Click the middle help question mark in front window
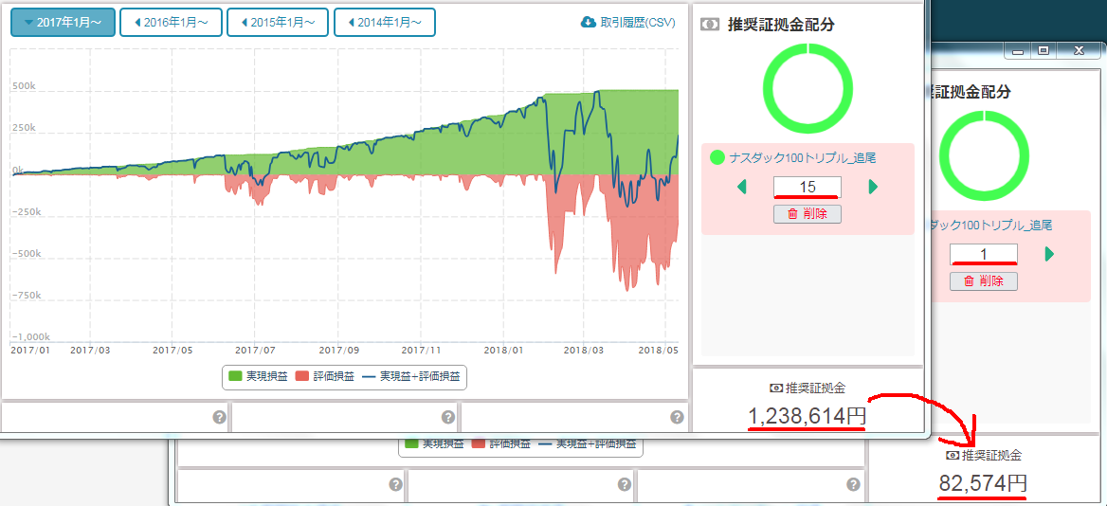This screenshot has height=506, width=1107. [x=447, y=417]
